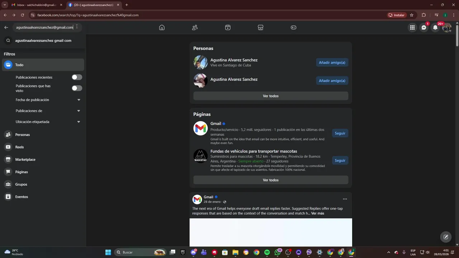The image size is (459, 258).
Task: Open the Friends icon in top navigation
Action: pos(195,28)
